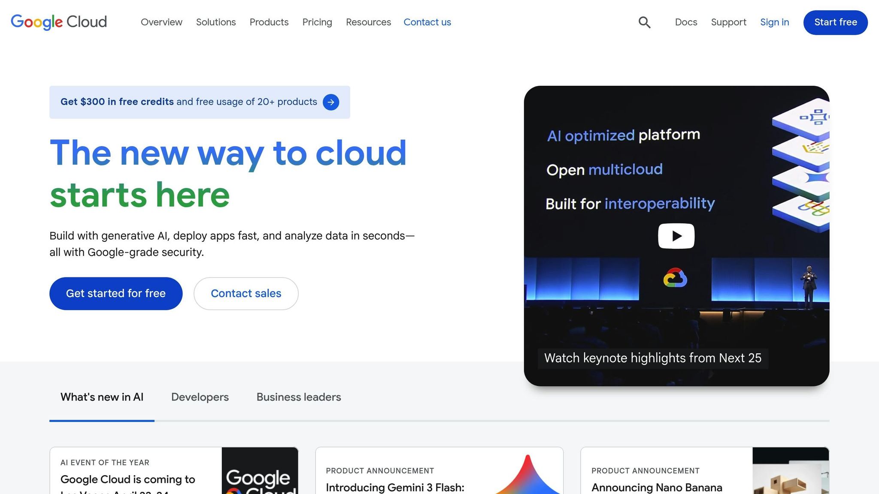Switch to the Developers tab
Viewport: 879px width, 494px height.
click(200, 397)
